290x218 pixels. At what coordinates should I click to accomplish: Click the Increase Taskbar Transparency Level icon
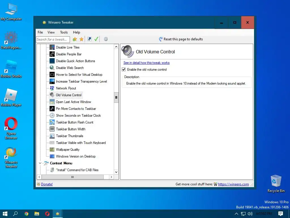click(52, 81)
